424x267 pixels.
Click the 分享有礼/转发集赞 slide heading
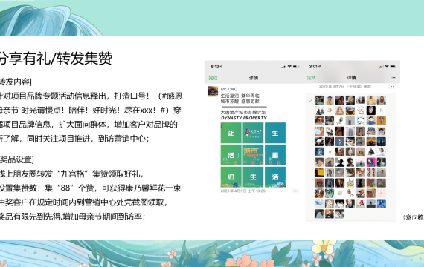[x=56, y=58]
